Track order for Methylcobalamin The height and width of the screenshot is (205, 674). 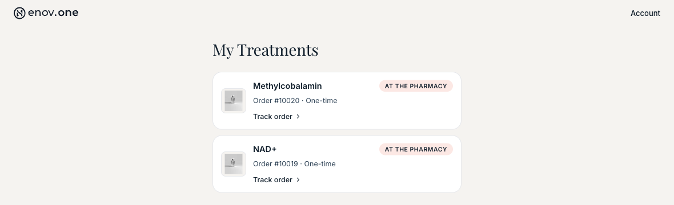coord(272,117)
